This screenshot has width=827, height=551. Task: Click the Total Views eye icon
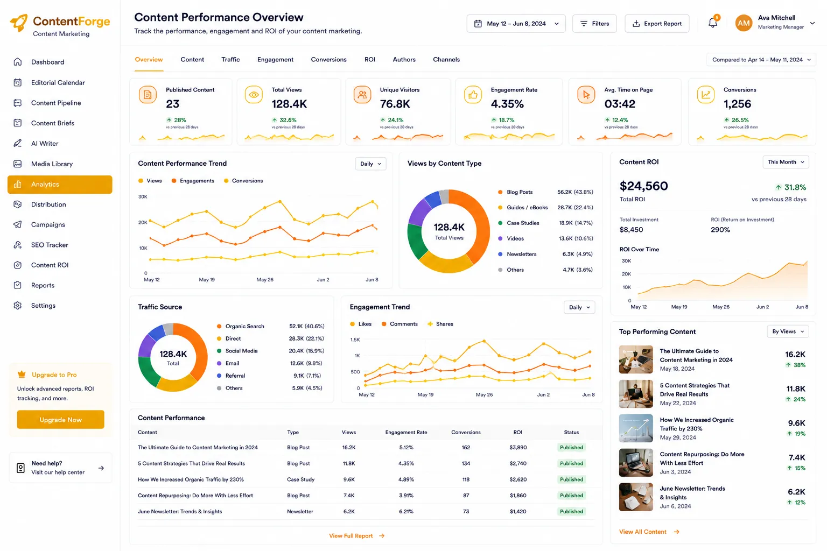pyautogui.click(x=254, y=95)
